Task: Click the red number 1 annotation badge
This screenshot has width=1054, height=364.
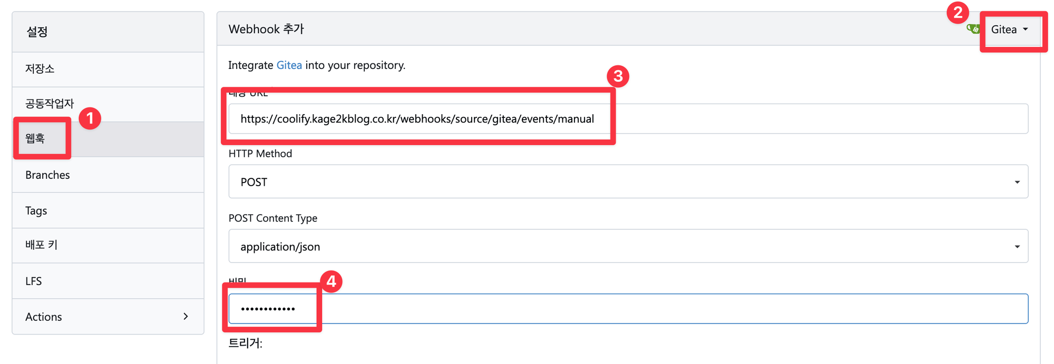Action: 90,118
